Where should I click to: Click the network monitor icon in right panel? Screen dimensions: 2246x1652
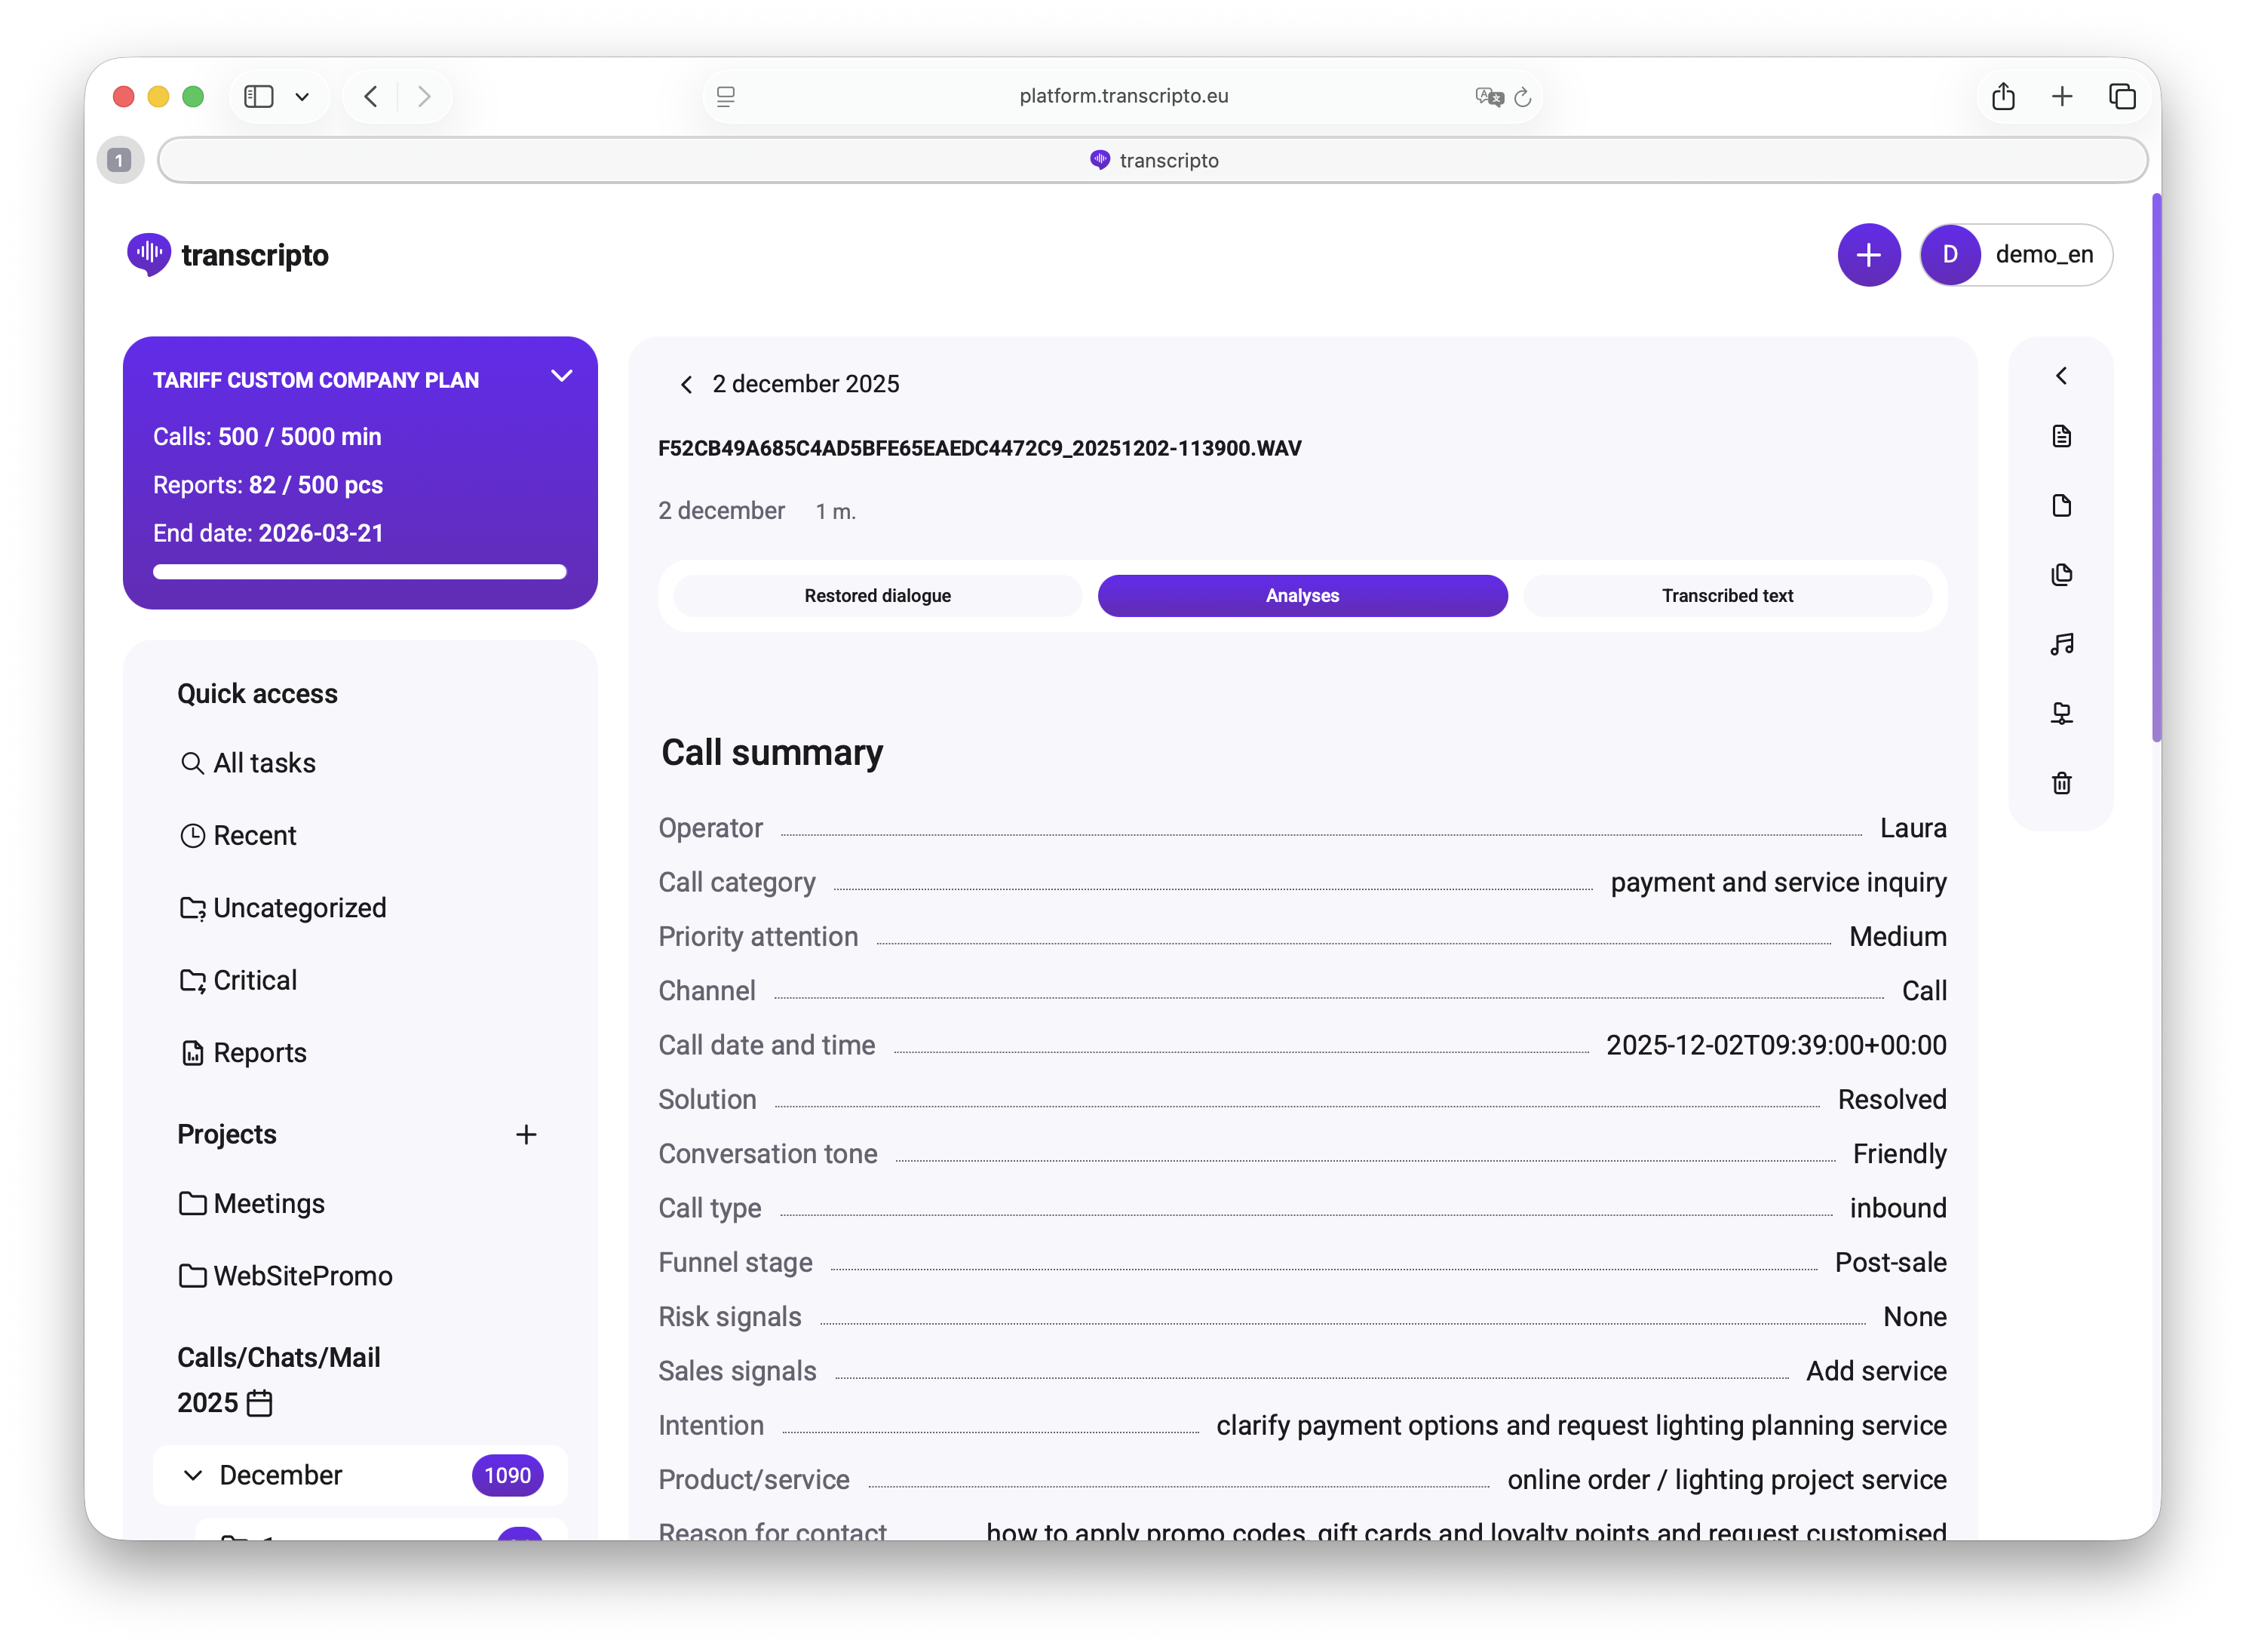coord(2060,713)
